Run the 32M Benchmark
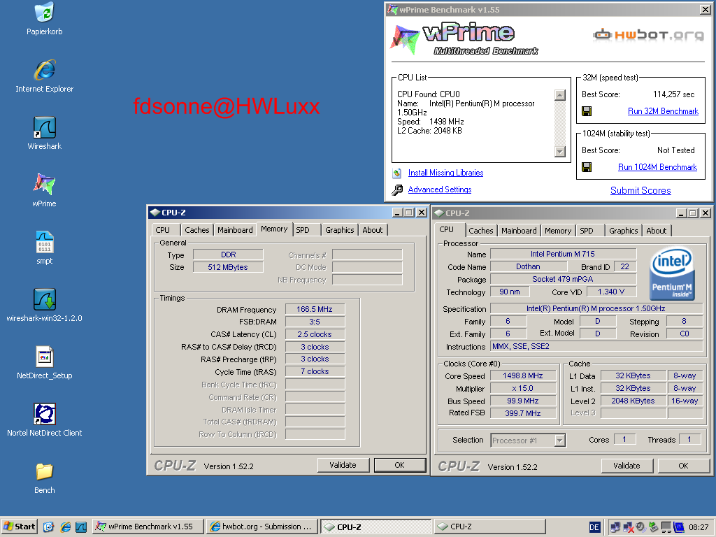 point(663,111)
